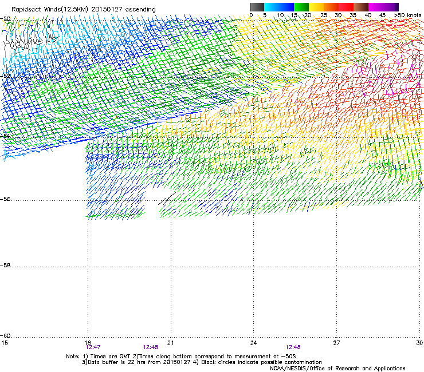424x372 pixels.
Task: Click the 'NOAA/NESDIS/Office of Research and Applications' credit
Action: click(x=337, y=369)
